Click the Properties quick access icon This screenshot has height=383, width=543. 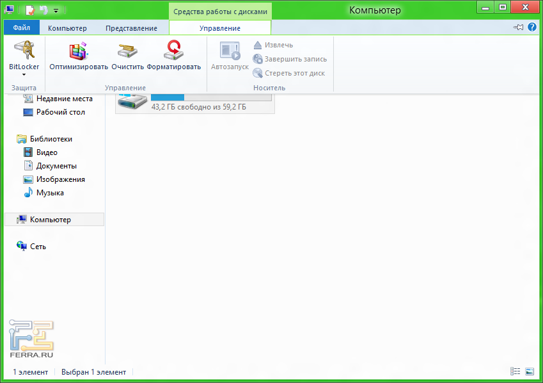[x=30, y=10]
